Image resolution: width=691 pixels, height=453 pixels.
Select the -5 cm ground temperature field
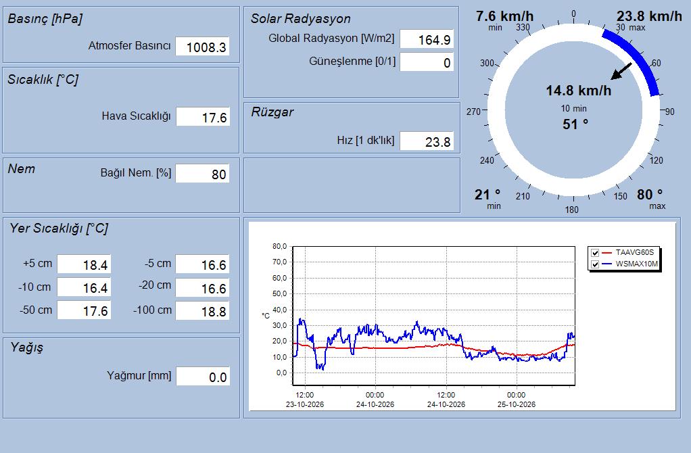(x=202, y=264)
